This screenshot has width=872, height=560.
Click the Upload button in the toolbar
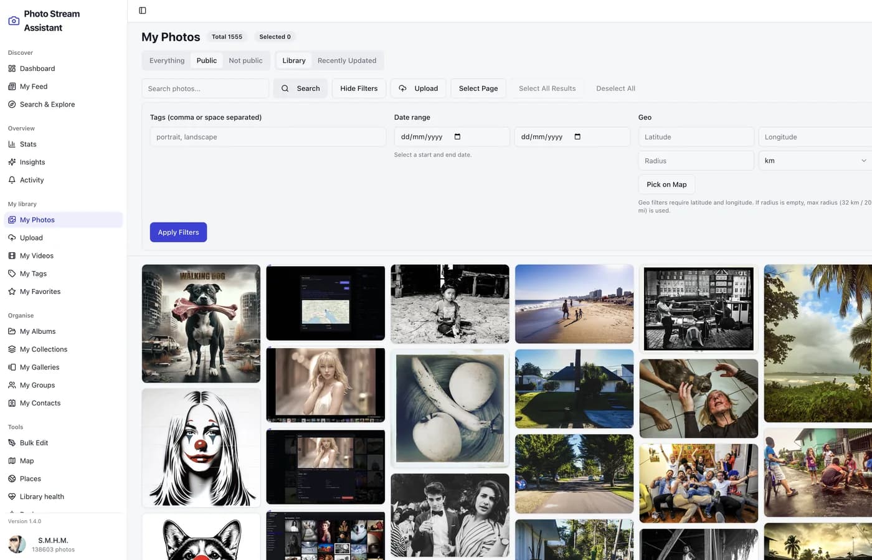coord(419,88)
